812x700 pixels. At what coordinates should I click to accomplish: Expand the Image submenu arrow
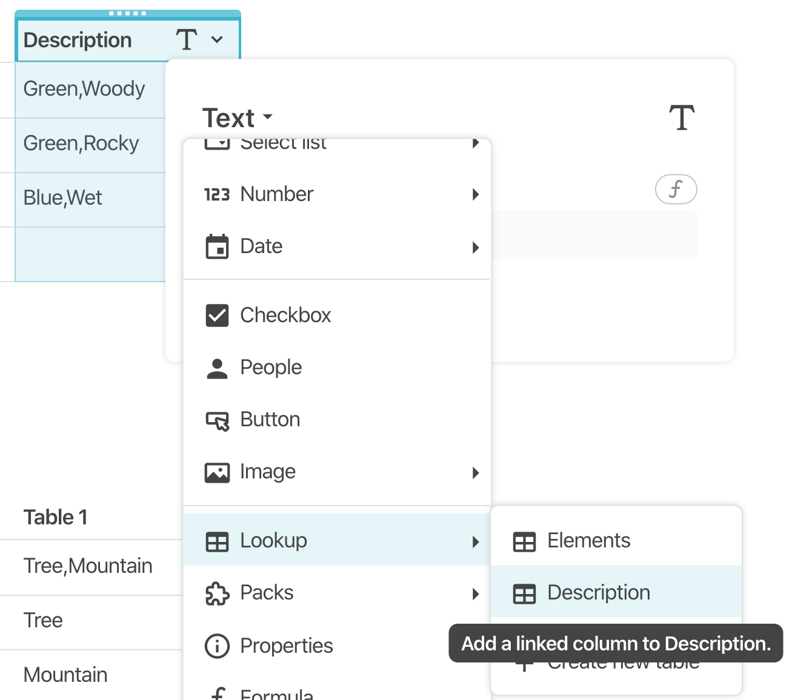click(476, 472)
